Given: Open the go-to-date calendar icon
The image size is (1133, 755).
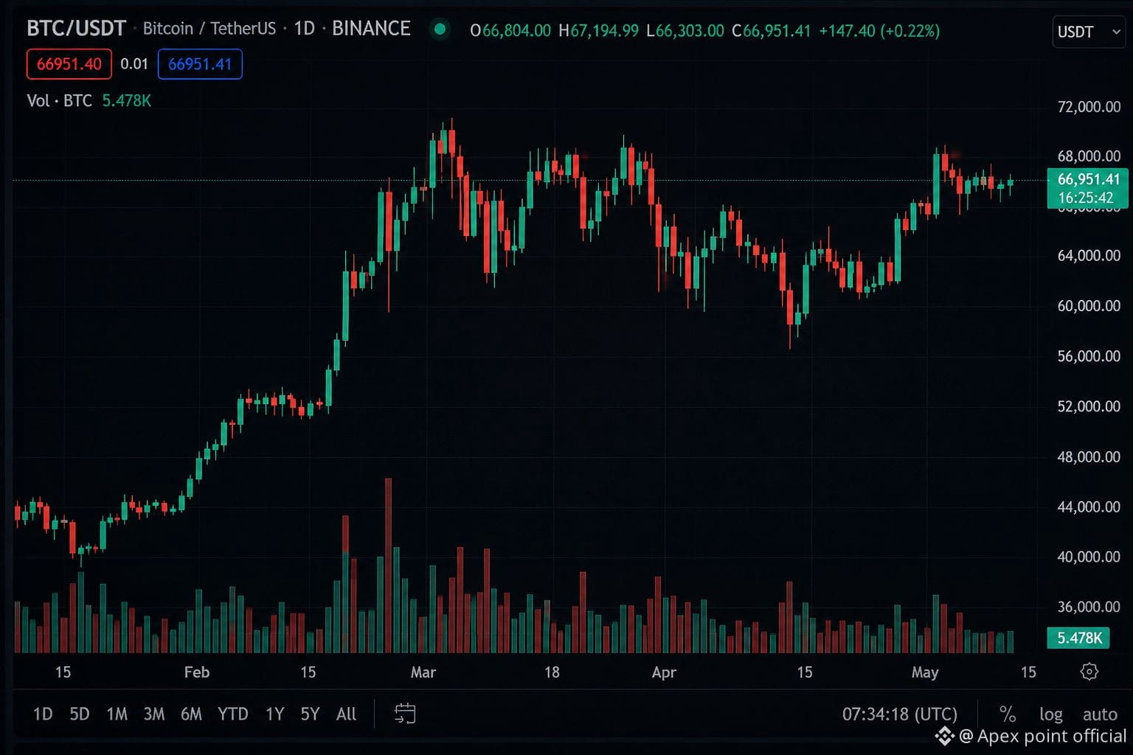Looking at the screenshot, I should (405, 714).
